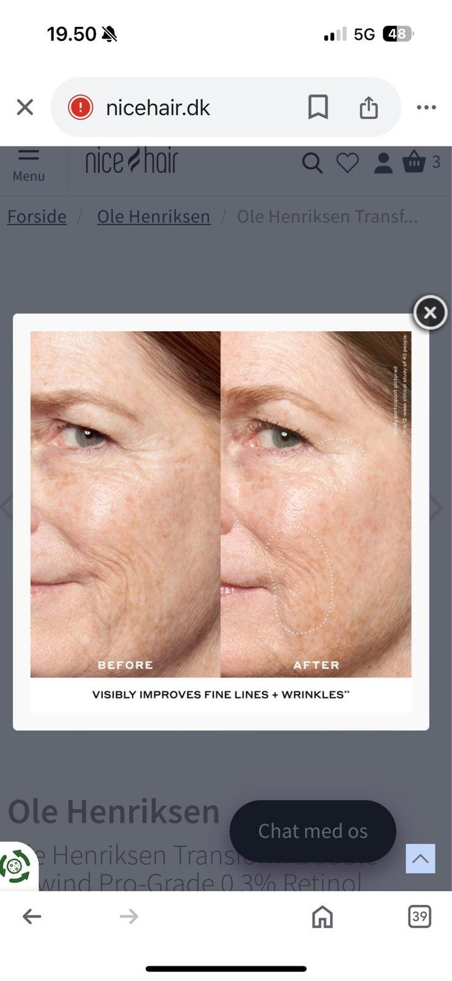Open the shopping basket with 3 items
This screenshot has height=981, width=452.
coord(421,162)
